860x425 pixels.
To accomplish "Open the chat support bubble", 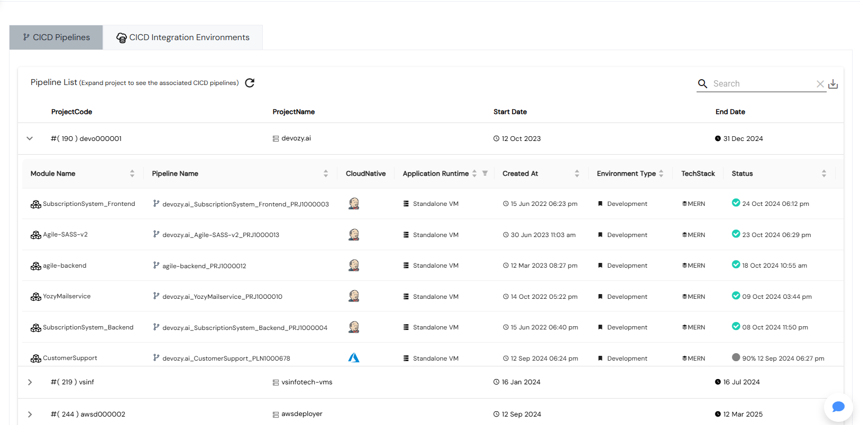I will pyautogui.click(x=838, y=407).
